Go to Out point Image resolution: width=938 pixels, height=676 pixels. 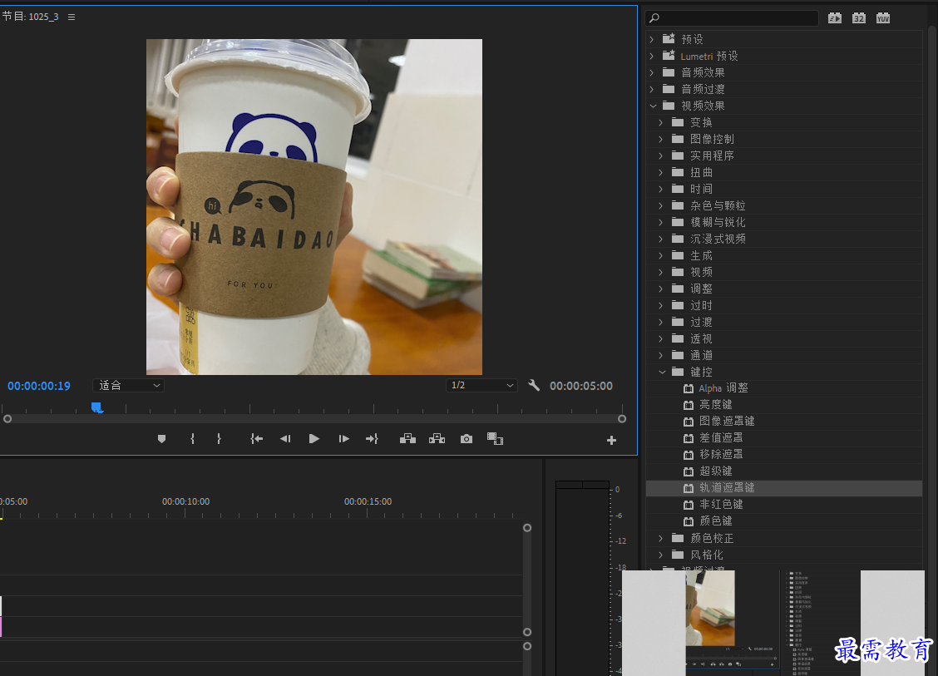372,439
